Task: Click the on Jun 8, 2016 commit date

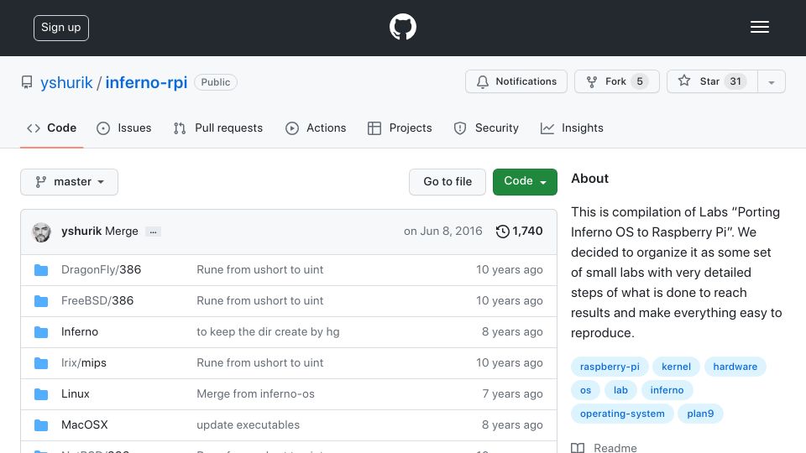Action: click(x=443, y=232)
